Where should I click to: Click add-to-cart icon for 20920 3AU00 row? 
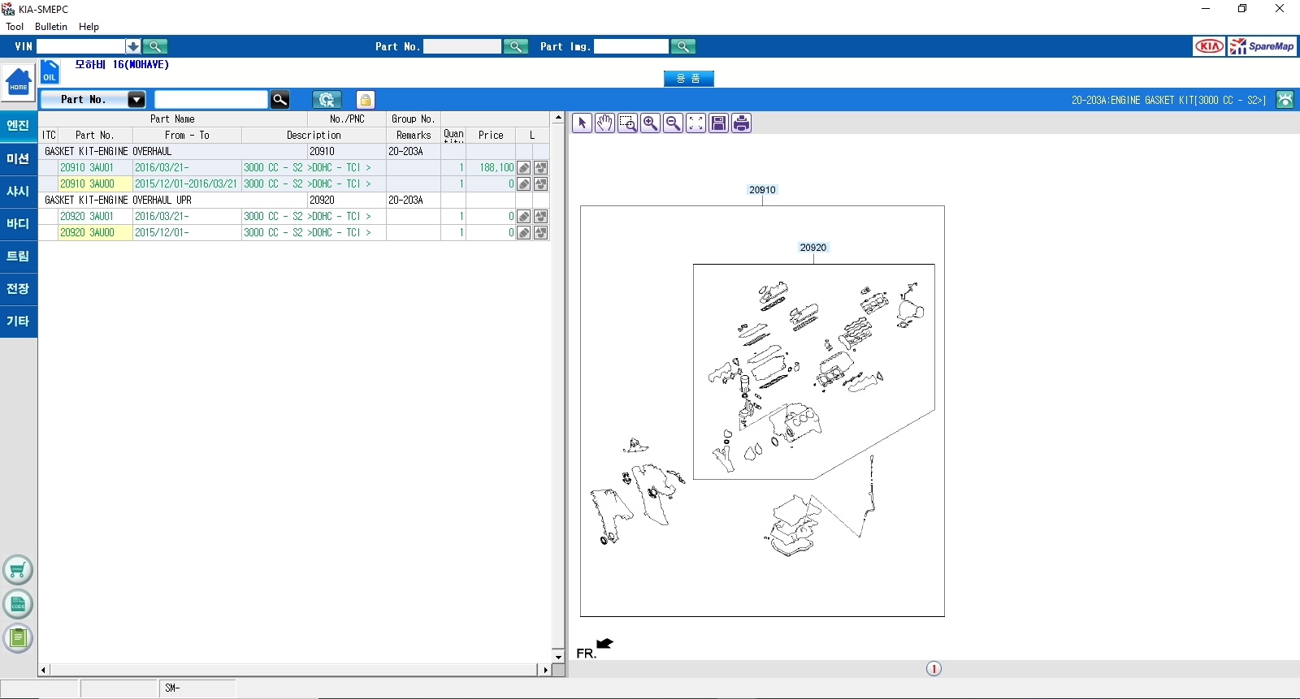(x=540, y=233)
